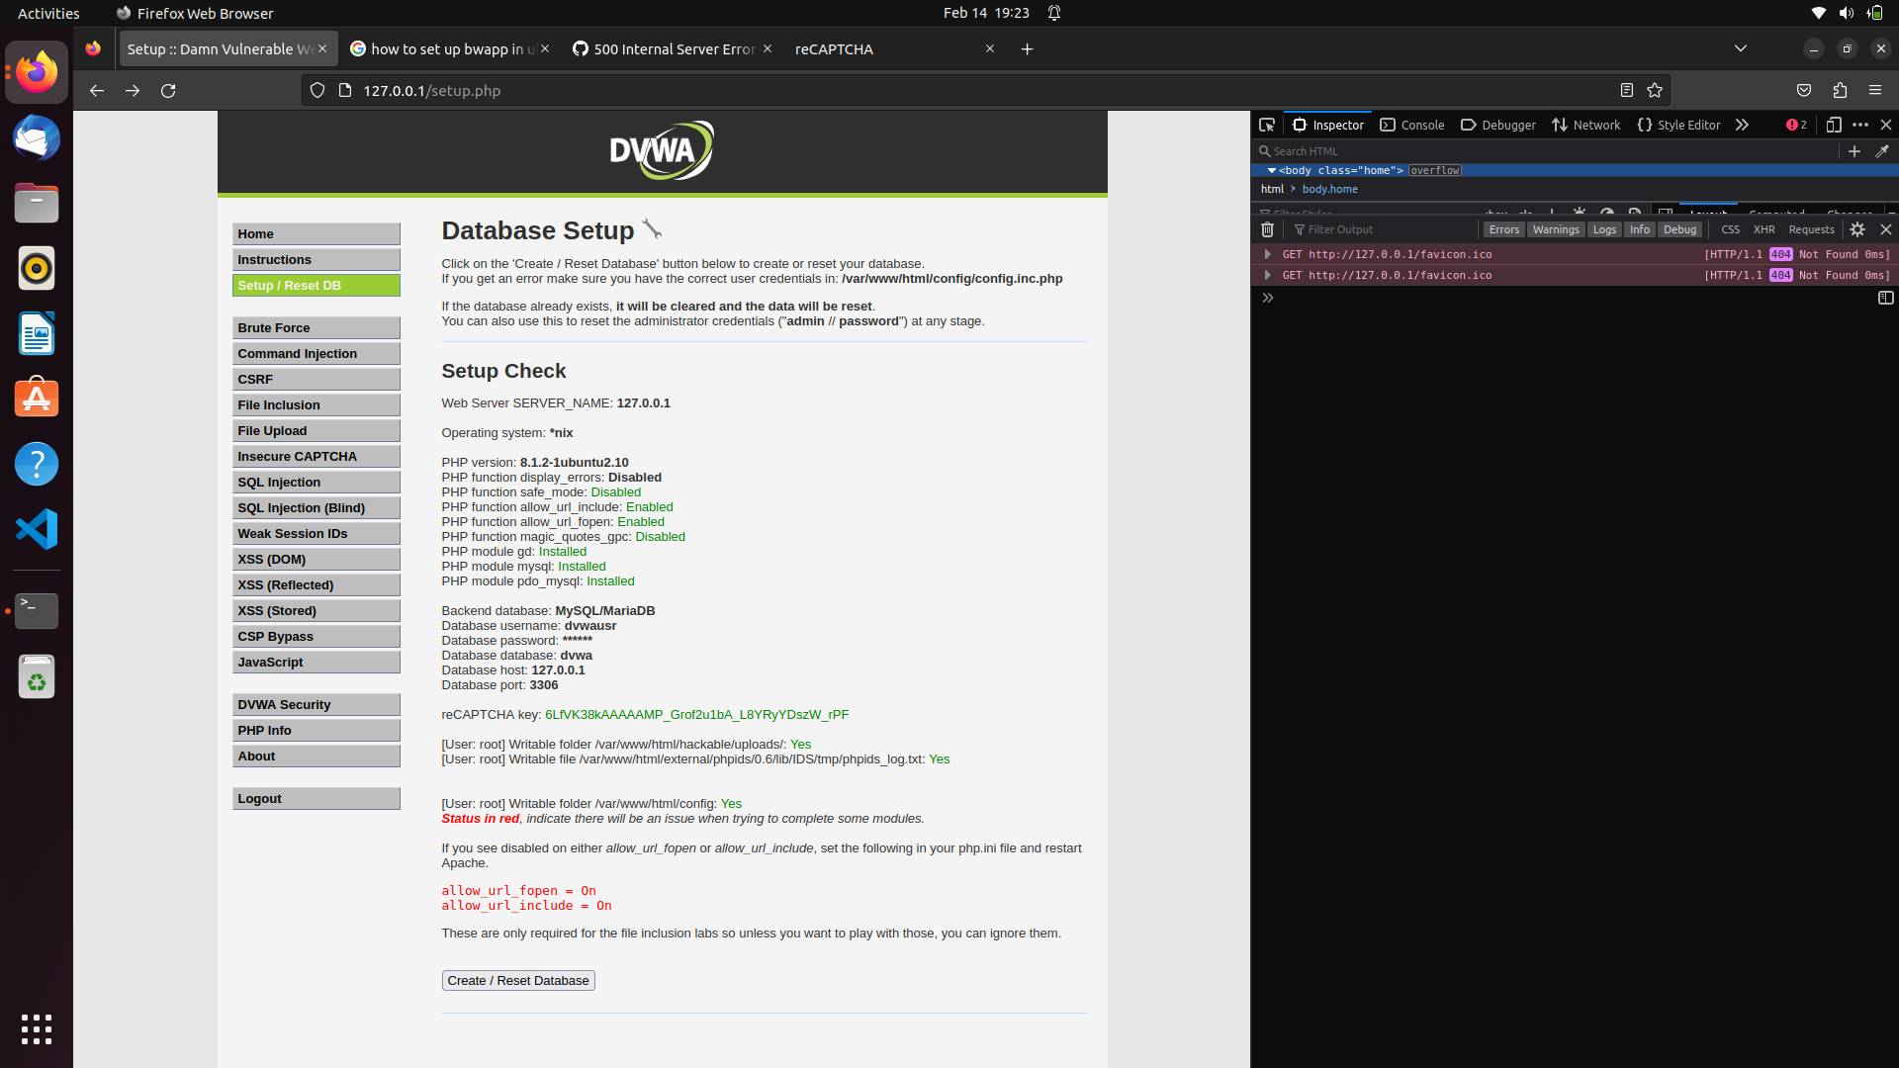Select the element picker tool in devtools
The height and width of the screenshot is (1068, 1899).
pyautogui.click(x=1267, y=125)
